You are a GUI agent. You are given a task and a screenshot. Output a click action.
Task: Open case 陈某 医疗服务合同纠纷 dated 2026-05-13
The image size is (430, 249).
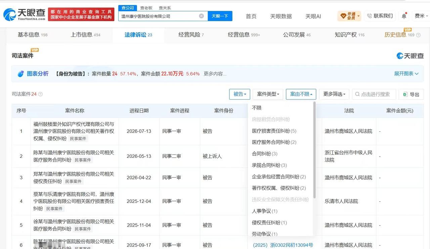tap(74, 156)
